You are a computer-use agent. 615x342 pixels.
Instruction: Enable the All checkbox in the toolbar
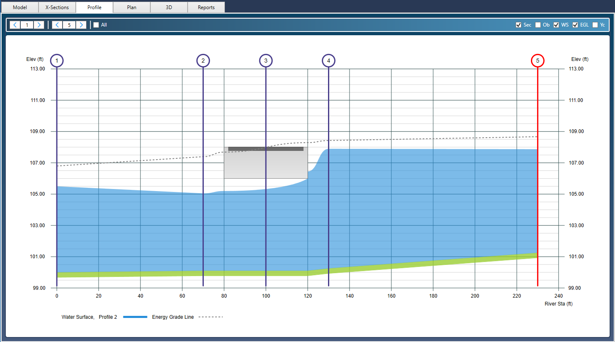pos(96,24)
